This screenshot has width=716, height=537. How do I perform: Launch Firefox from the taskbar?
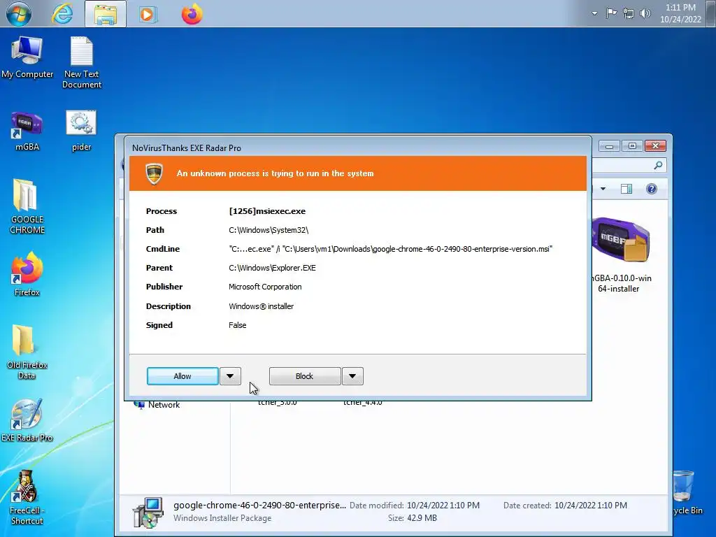coord(192,14)
